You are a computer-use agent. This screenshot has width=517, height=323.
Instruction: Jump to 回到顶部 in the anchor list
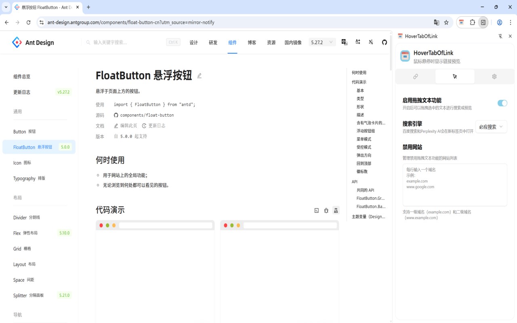(364, 164)
